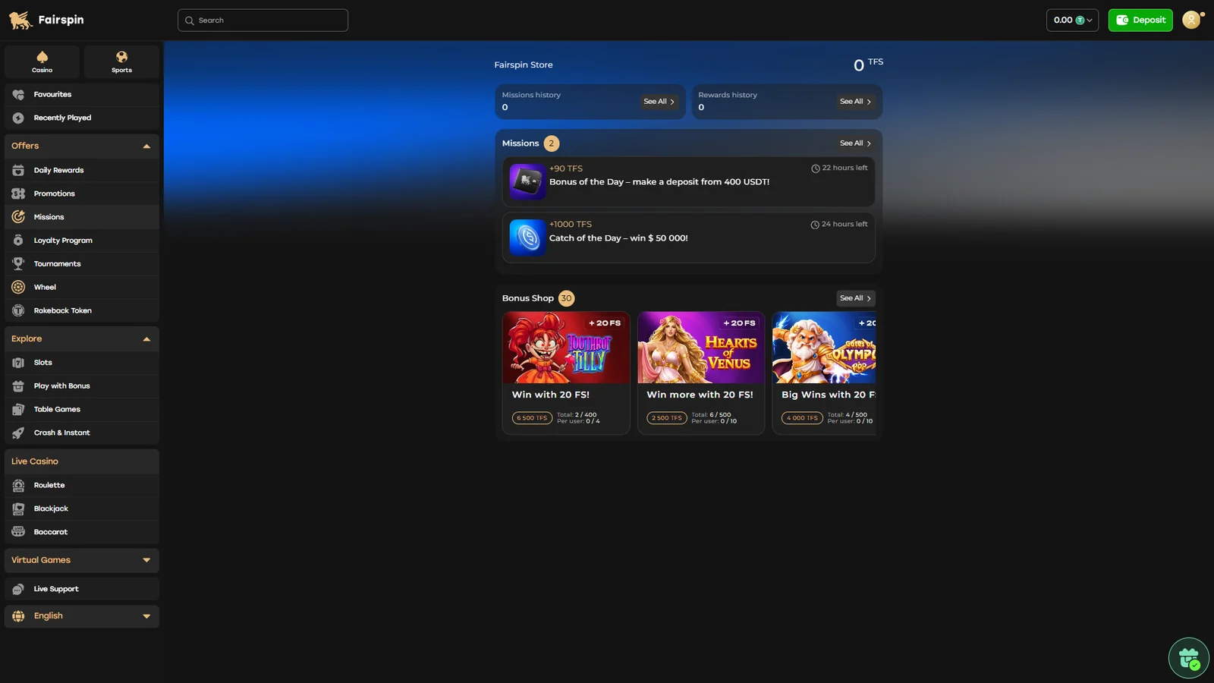Click the Bonus Shop count badge 30
The image size is (1214, 683).
coord(566,298)
